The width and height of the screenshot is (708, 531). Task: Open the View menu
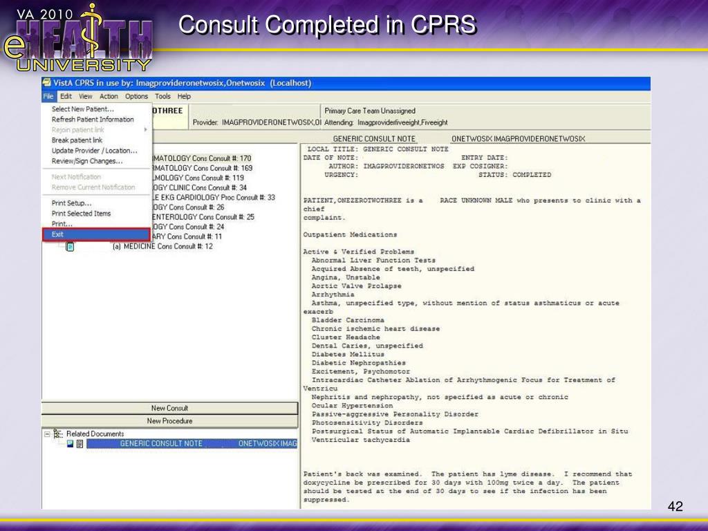click(85, 96)
